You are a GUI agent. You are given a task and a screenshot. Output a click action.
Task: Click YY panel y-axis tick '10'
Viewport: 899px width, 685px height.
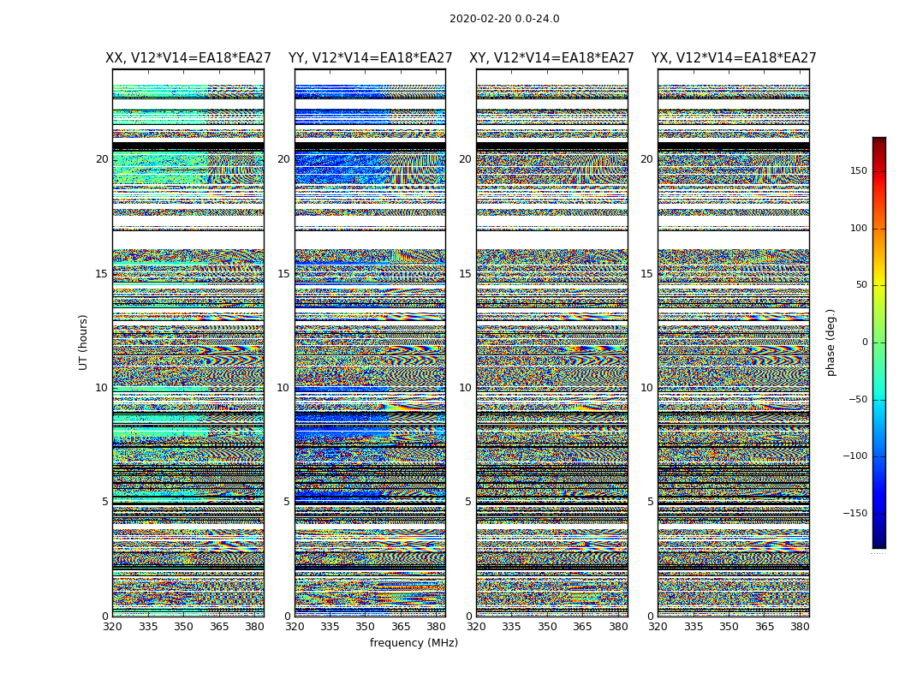click(283, 388)
